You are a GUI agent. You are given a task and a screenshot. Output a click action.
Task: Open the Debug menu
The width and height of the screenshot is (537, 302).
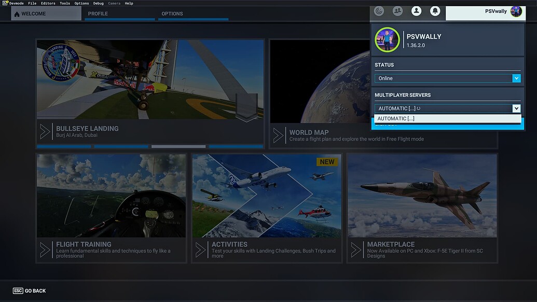pyautogui.click(x=98, y=3)
